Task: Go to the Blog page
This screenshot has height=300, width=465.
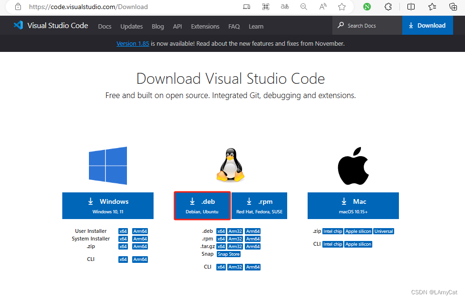Action: coord(158,27)
